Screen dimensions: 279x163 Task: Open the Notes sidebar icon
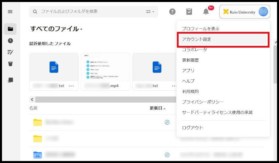pos(10,52)
